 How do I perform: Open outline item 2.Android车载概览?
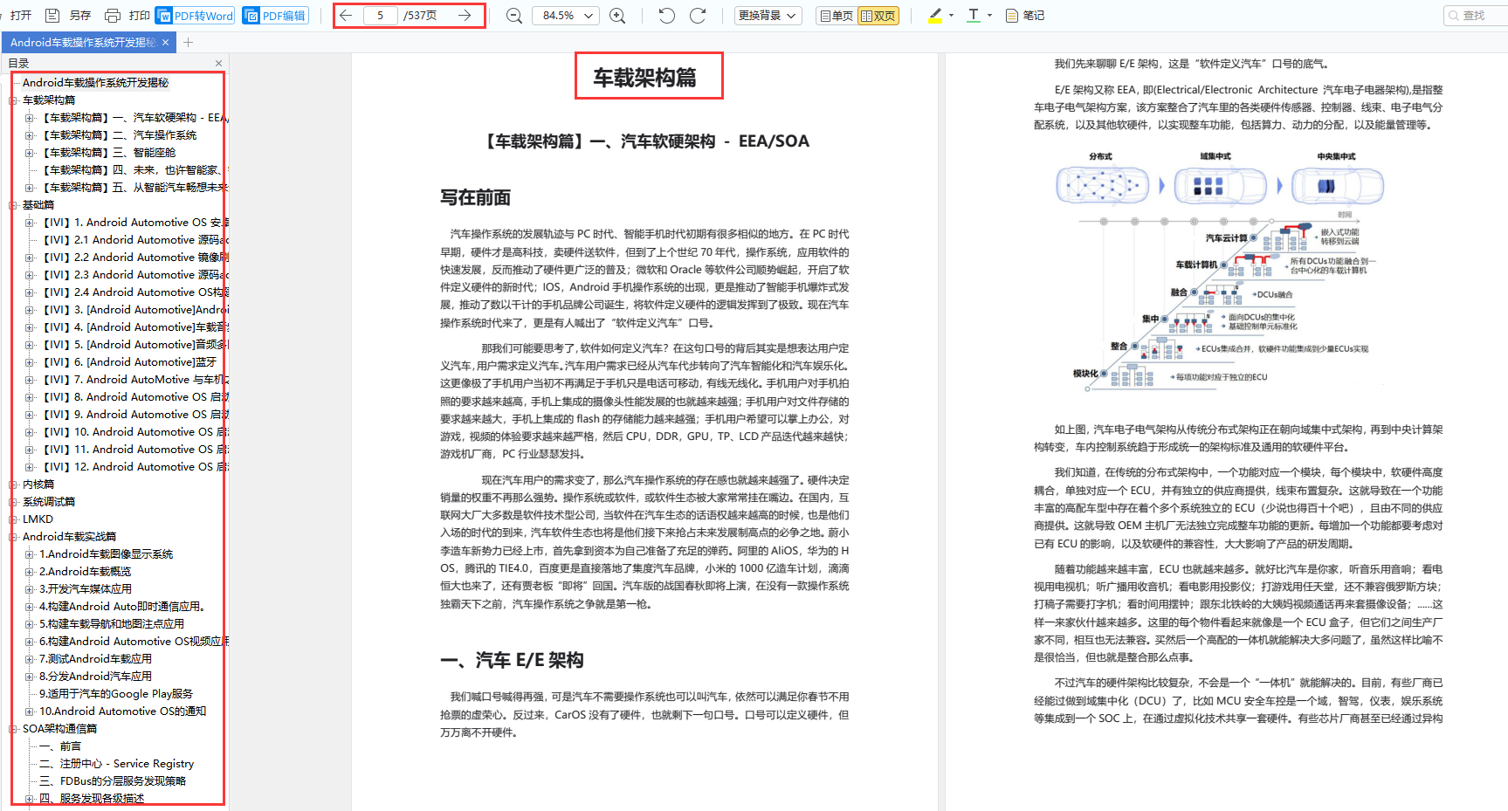85,572
